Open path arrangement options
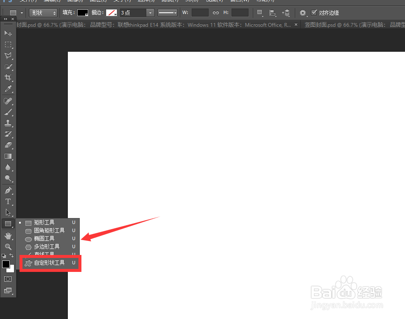 [x=286, y=13]
